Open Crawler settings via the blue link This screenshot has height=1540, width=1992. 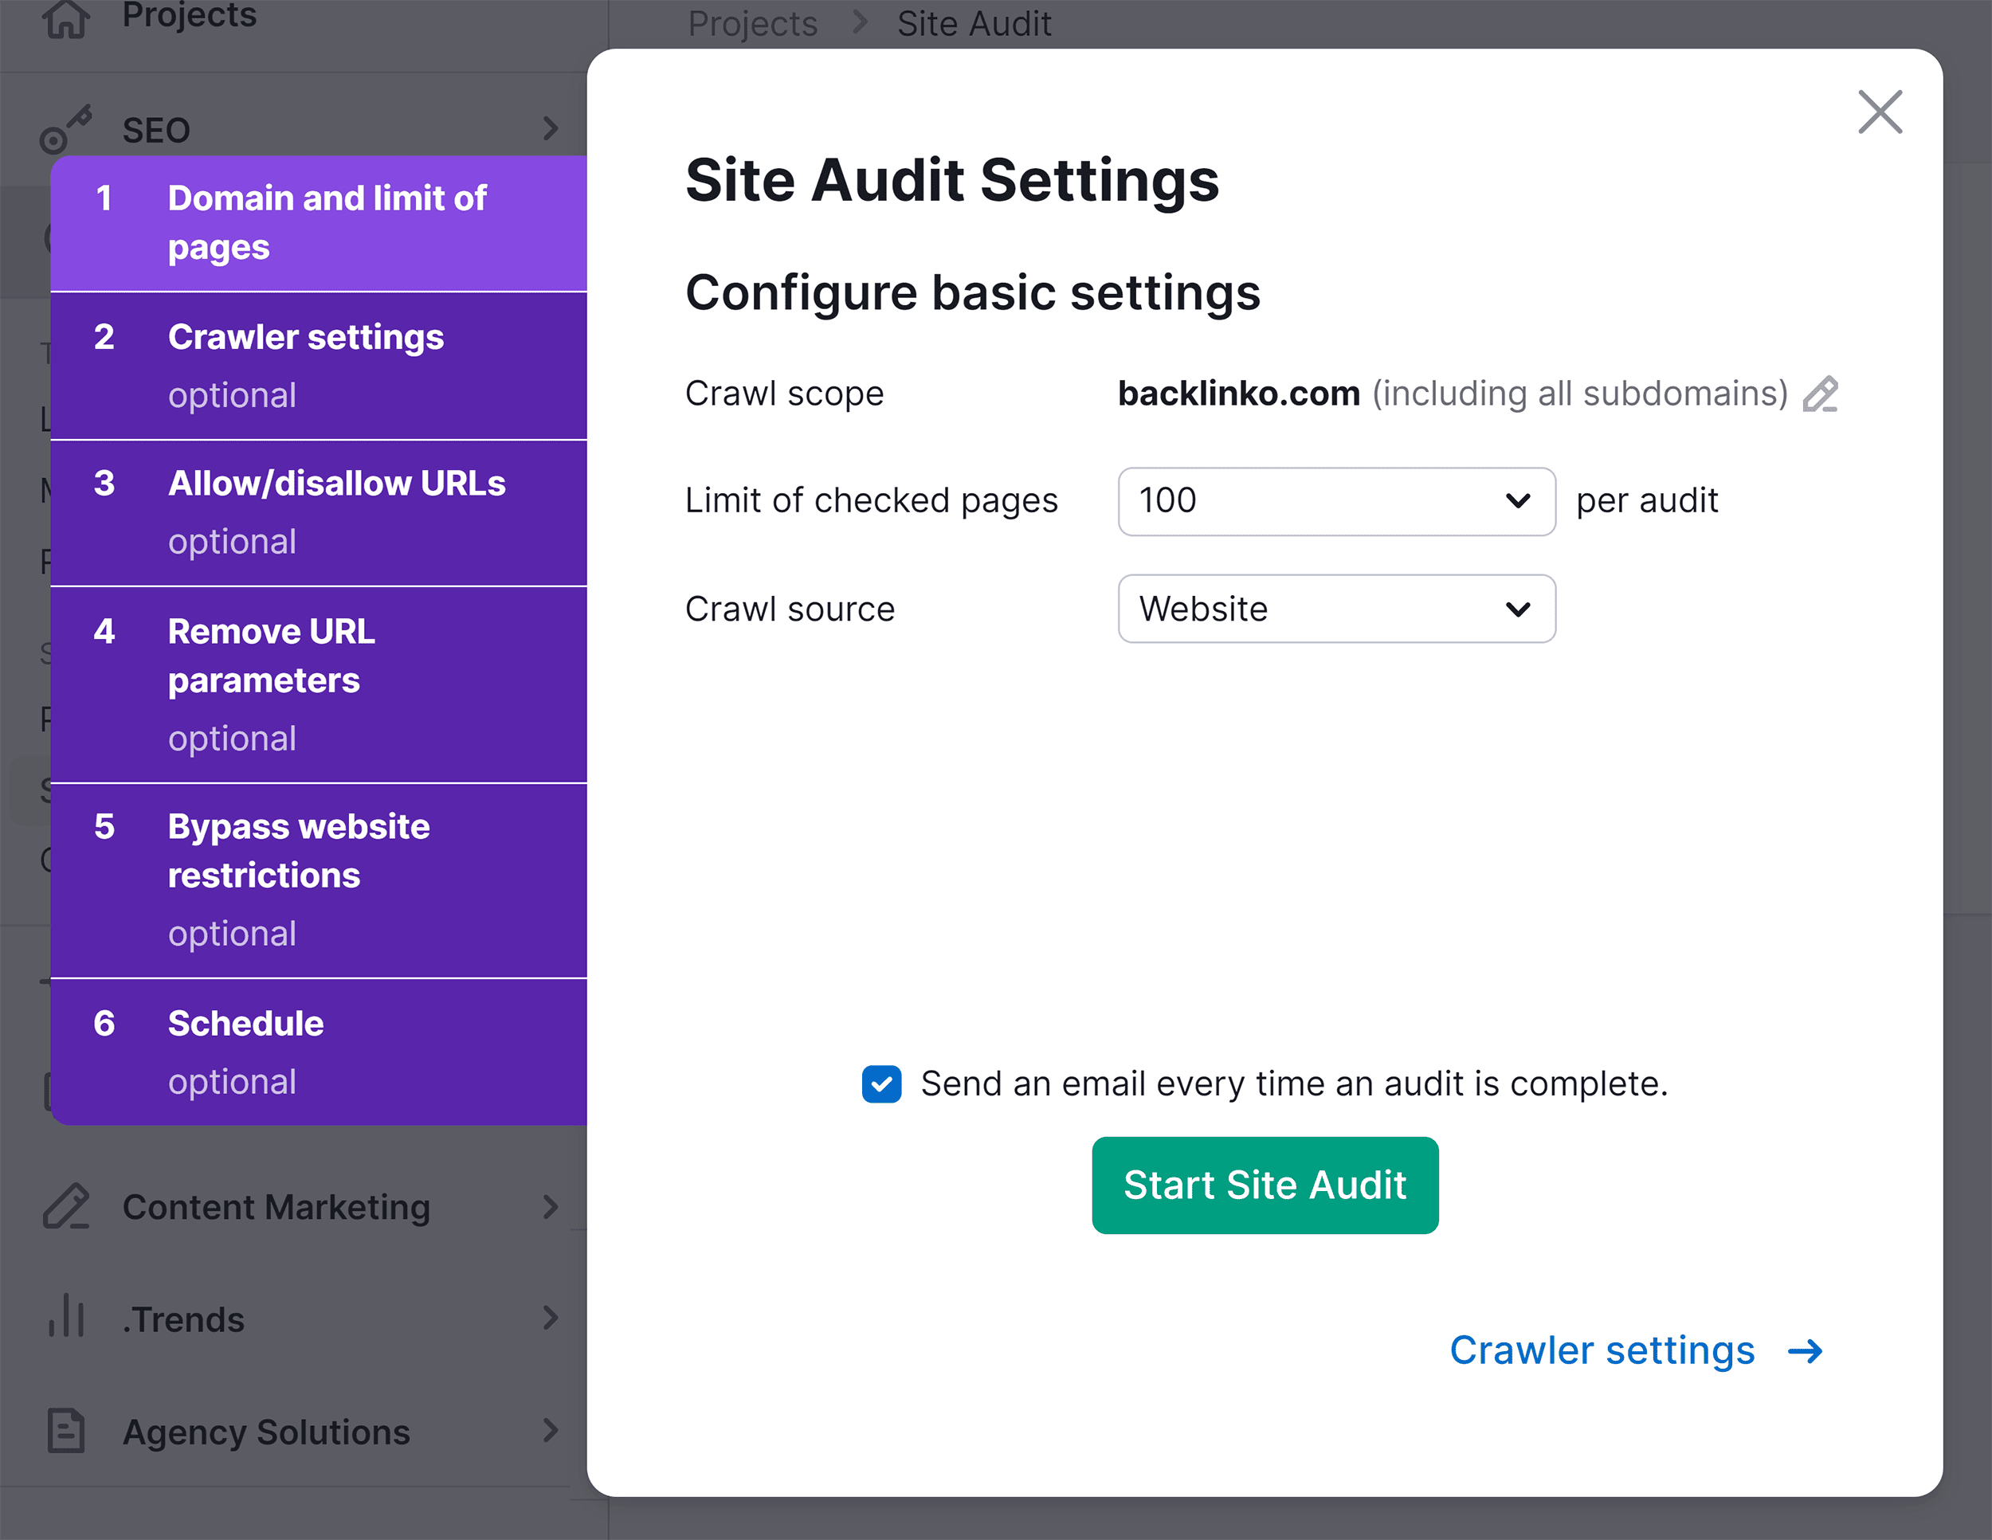(1602, 1351)
